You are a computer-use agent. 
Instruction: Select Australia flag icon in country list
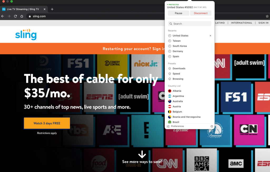click(170, 101)
